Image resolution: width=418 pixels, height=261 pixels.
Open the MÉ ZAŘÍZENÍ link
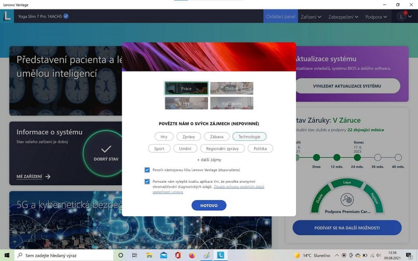pyautogui.click(x=29, y=176)
